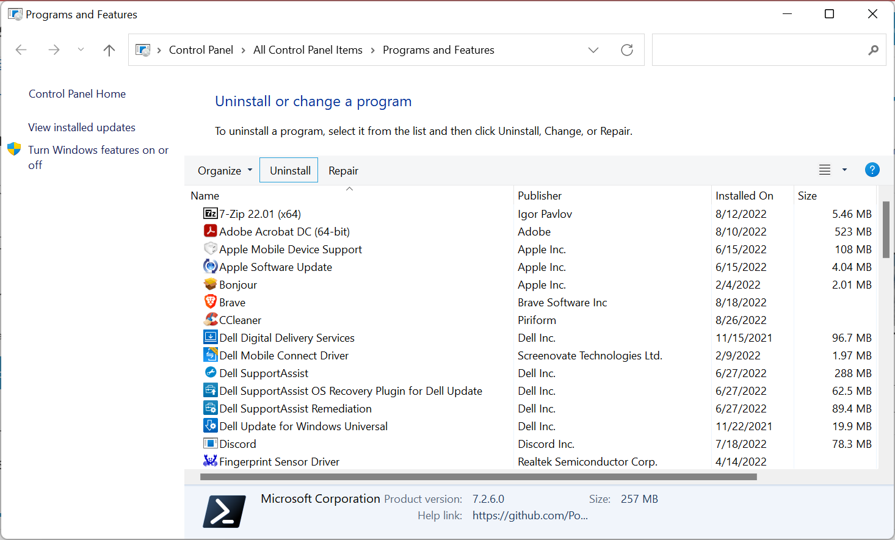Click the Control Panel icon in address bar
Image resolution: width=895 pixels, height=540 pixels.
point(143,50)
